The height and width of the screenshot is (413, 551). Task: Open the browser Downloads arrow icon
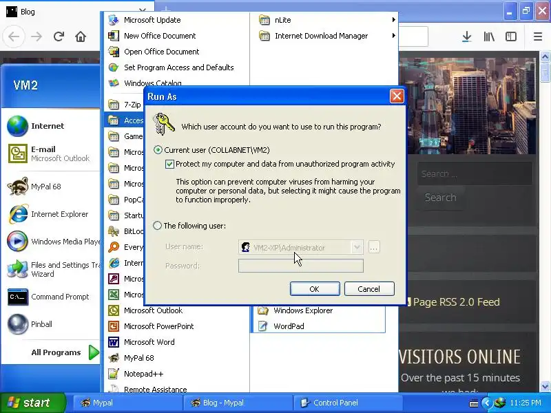467,36
